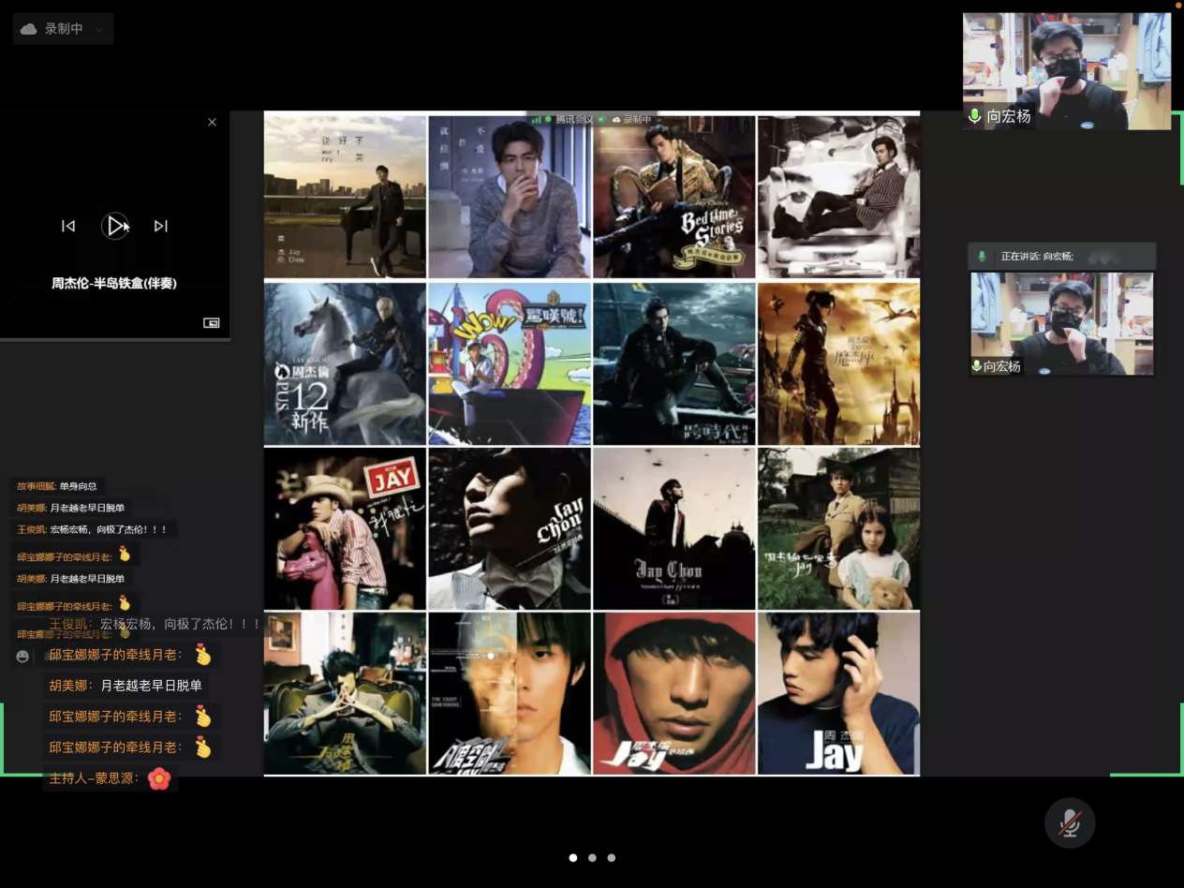Screen dimensions: 1184x888
Task: Click the 12新作 unicorn album cover
Action: pos(345,364)
